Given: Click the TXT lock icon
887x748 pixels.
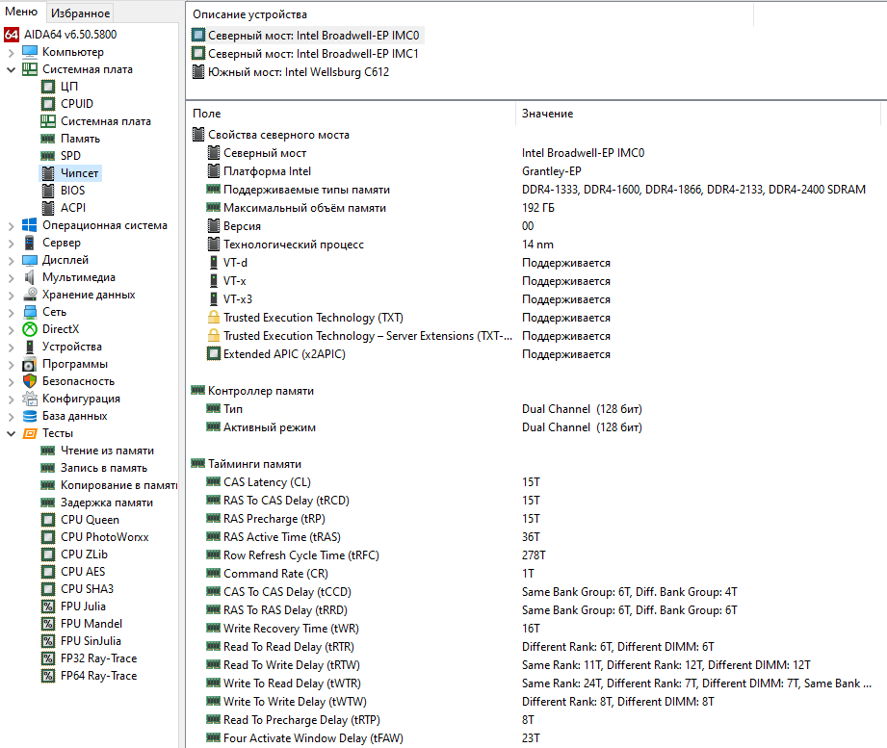Looking at the screenshot, I should pos(213,317).
